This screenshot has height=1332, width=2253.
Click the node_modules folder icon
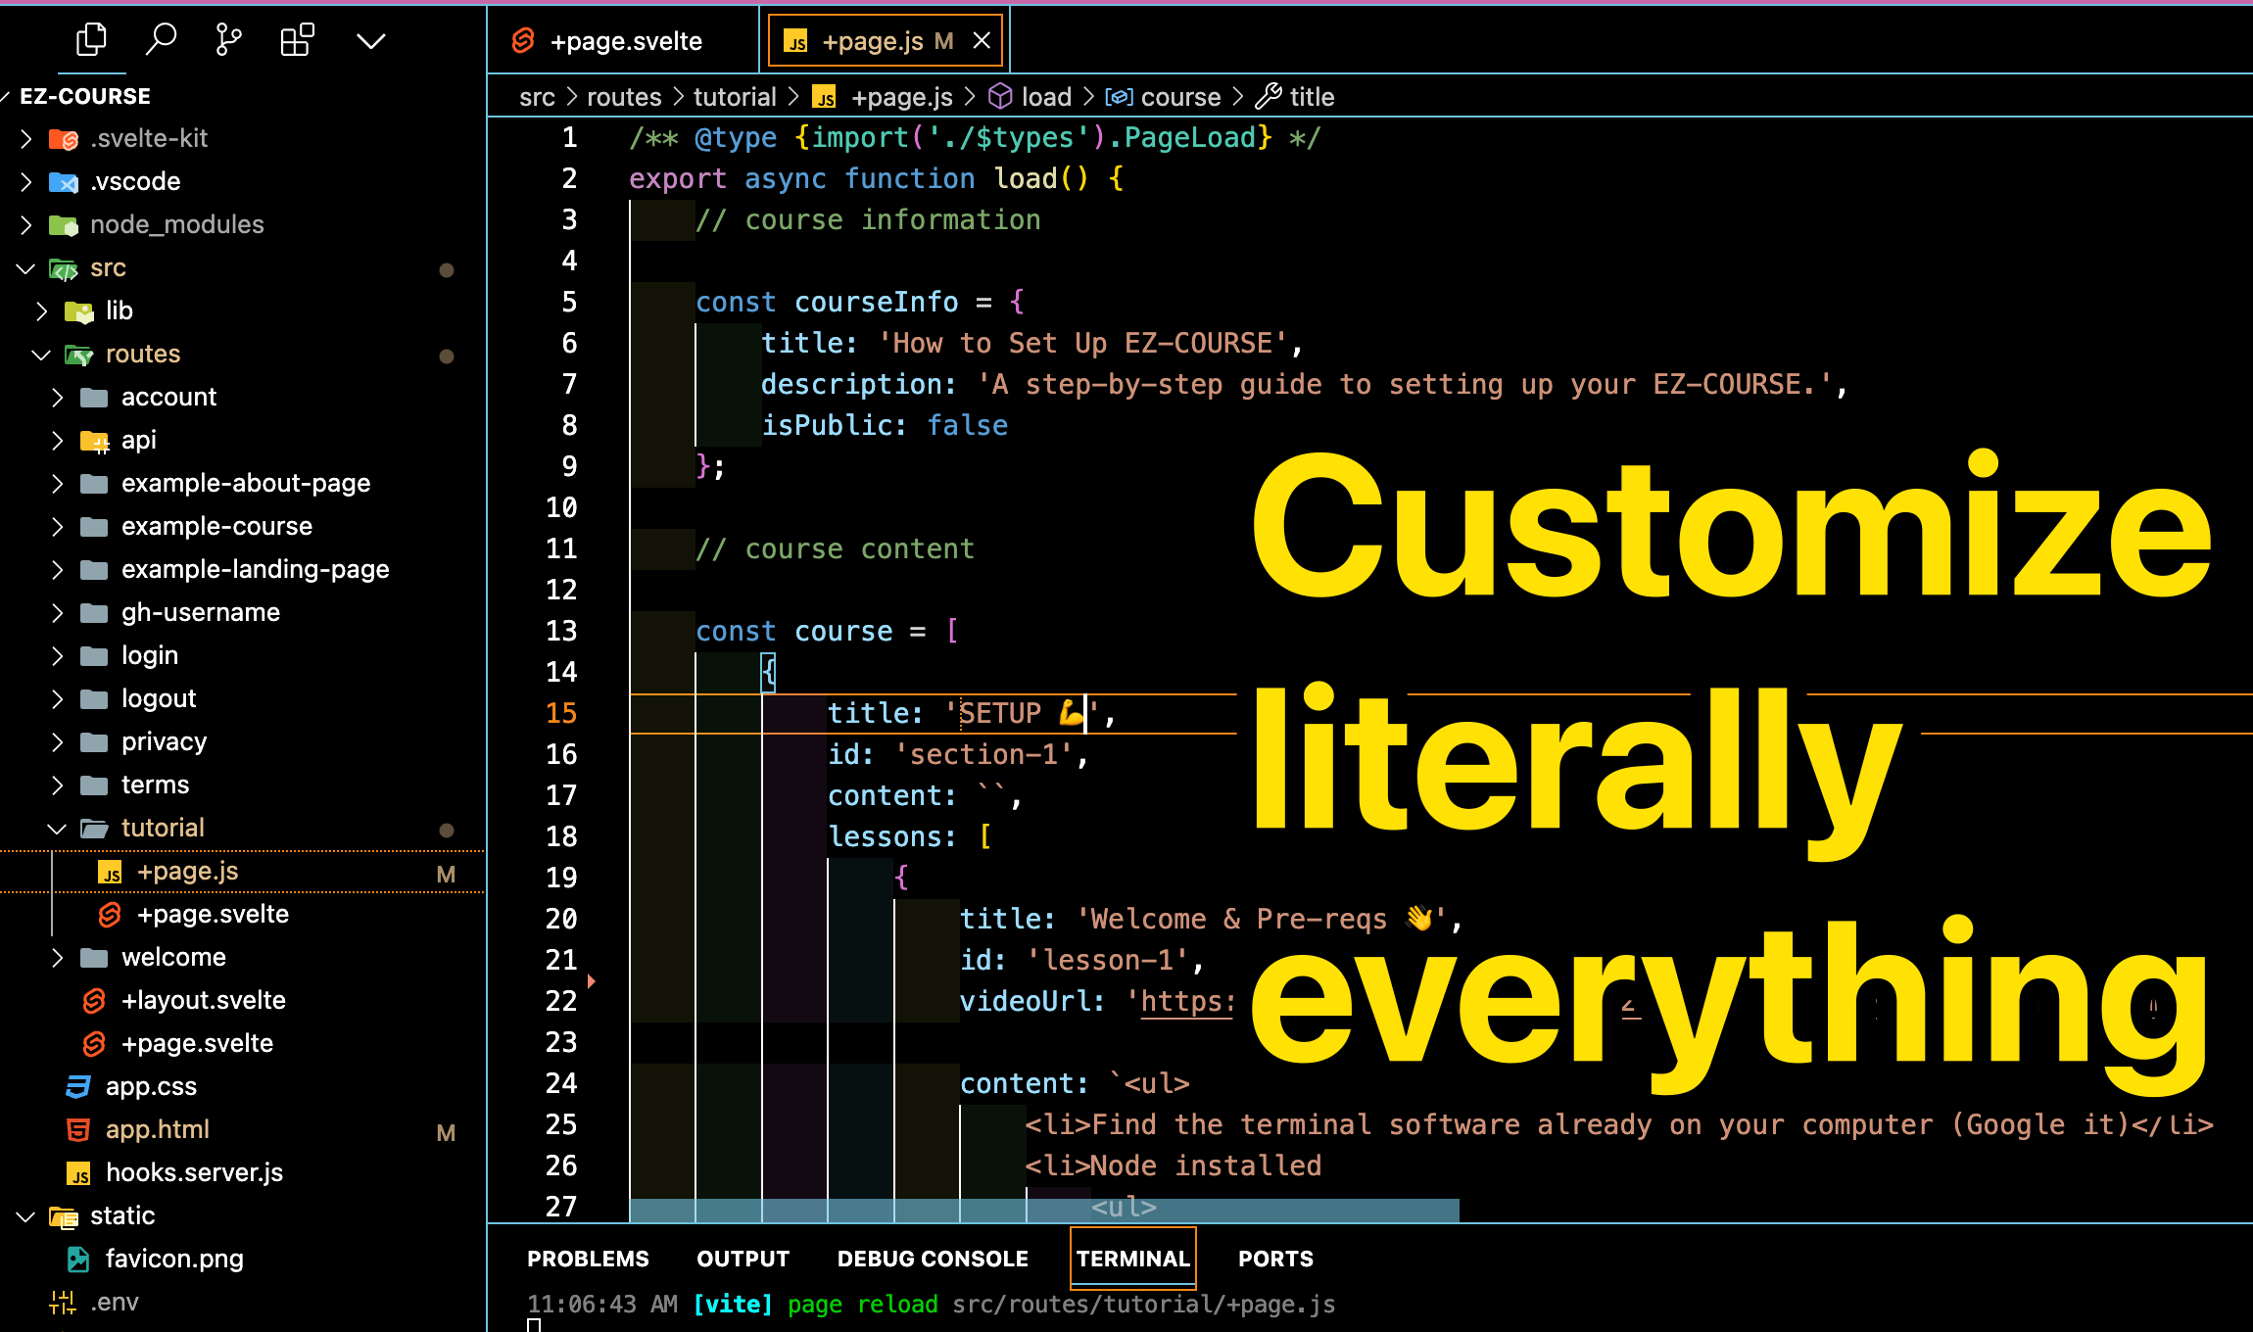[x=64, y=225]
